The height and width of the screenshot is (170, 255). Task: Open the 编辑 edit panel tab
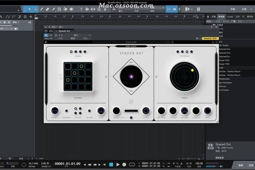[x=241, y=165]
